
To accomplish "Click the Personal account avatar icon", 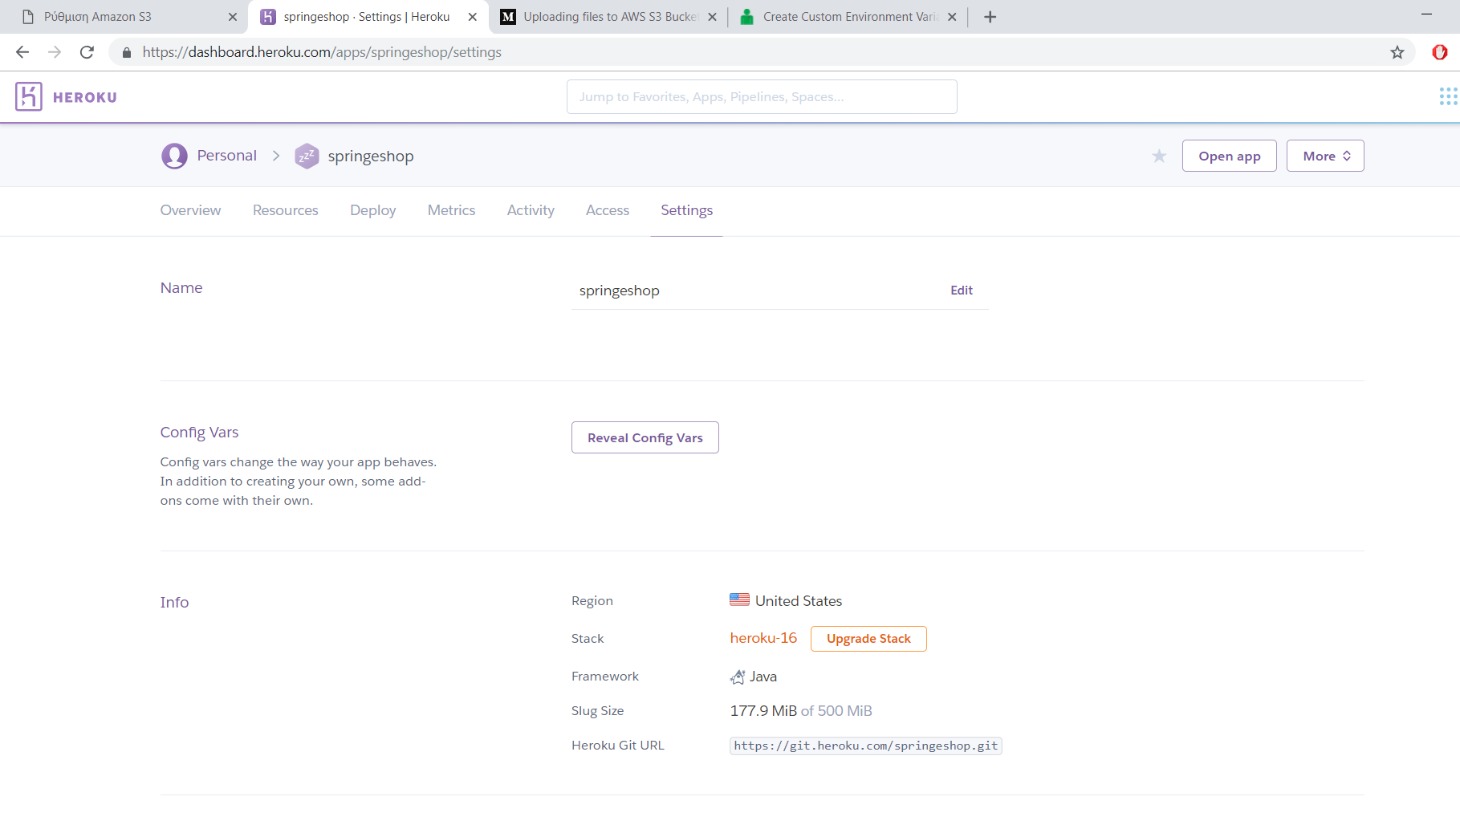I will [174, 156].
